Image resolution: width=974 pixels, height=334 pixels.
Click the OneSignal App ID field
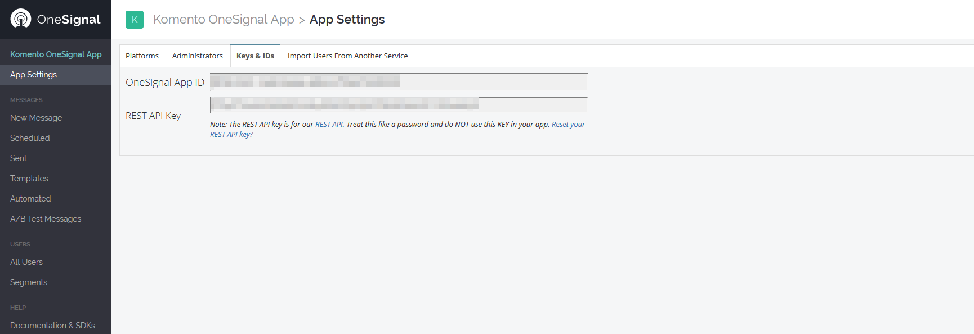pos(399,81)
